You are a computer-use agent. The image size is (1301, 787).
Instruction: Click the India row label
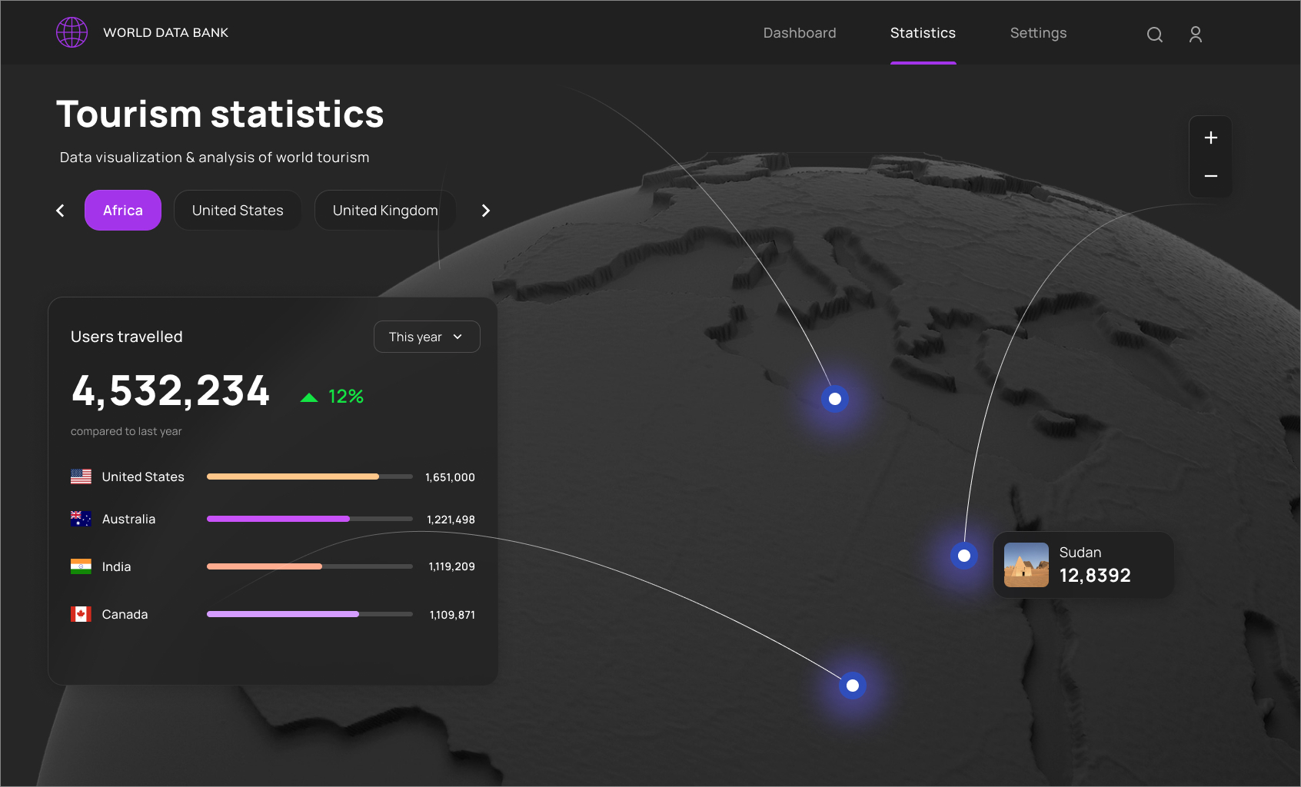116,566
